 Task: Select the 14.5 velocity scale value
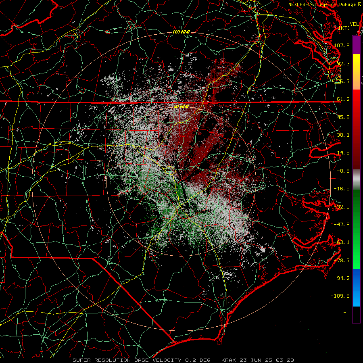(x=343, y=153)
